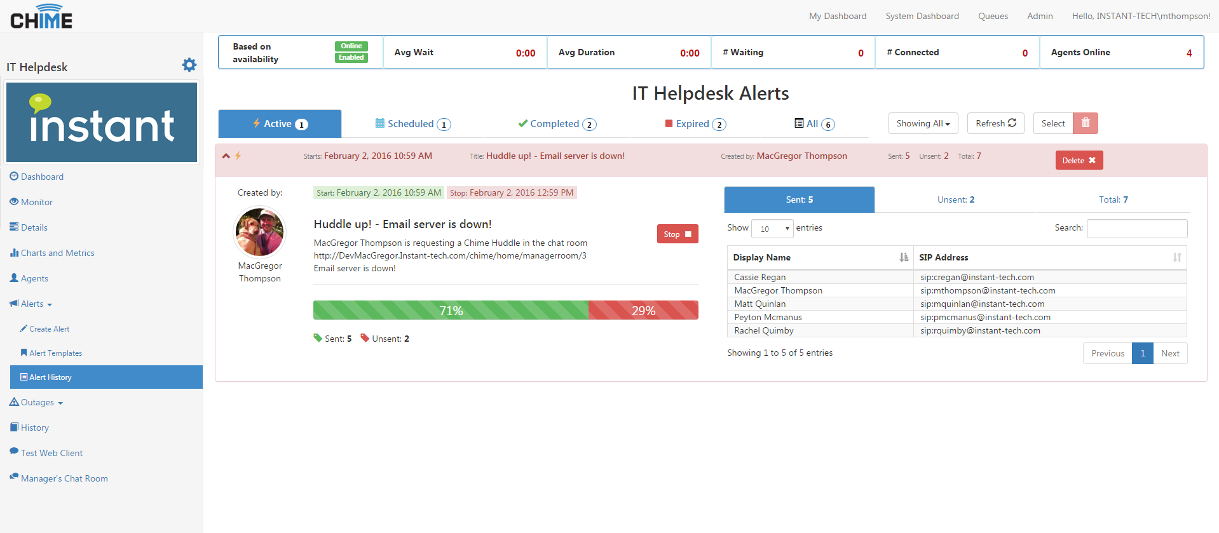Toggle the Enabled status badge
1219x533 pixels.
point(351,58)
